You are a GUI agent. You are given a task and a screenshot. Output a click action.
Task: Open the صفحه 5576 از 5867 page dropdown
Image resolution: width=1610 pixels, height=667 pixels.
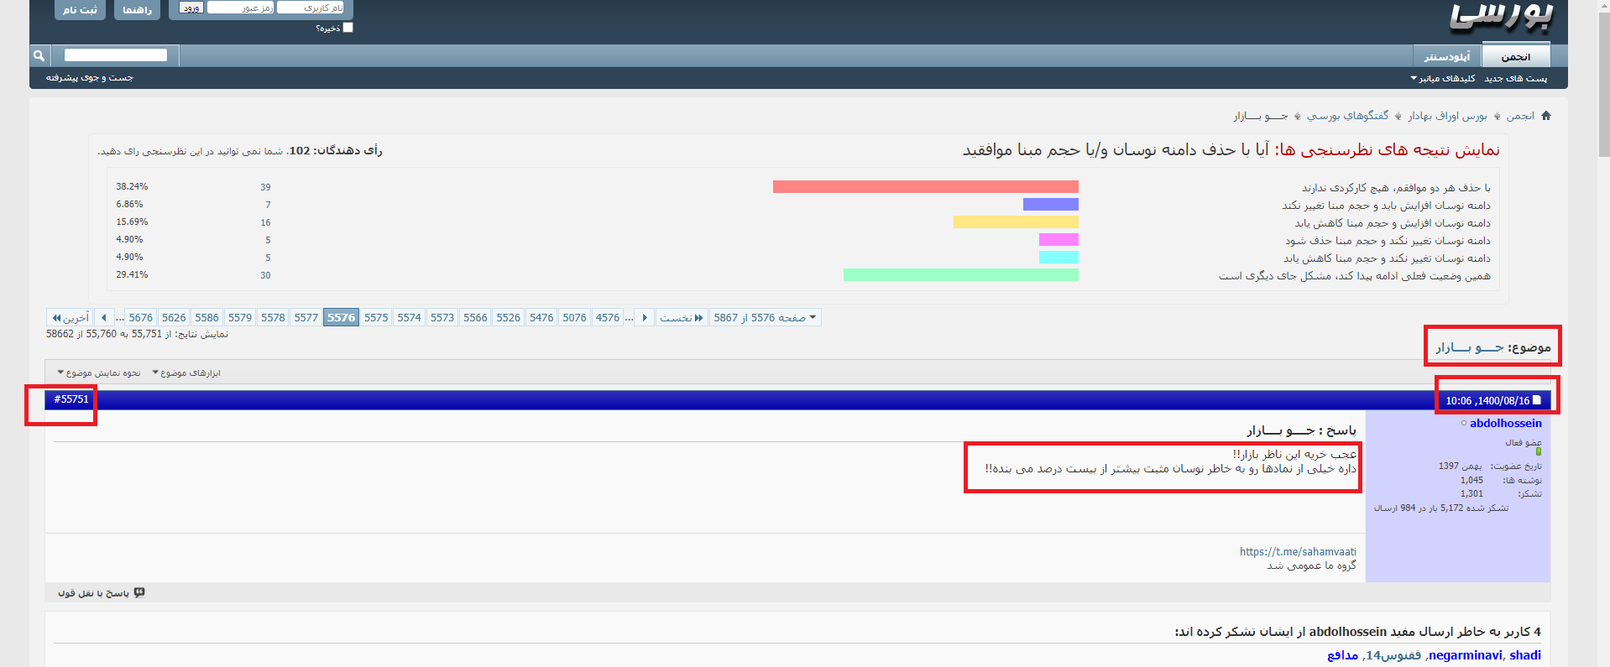[x=765, y=318]
